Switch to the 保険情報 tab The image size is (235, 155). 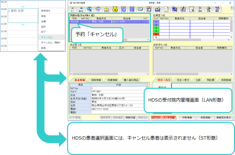pyautogui.click(x=96, y=80)
